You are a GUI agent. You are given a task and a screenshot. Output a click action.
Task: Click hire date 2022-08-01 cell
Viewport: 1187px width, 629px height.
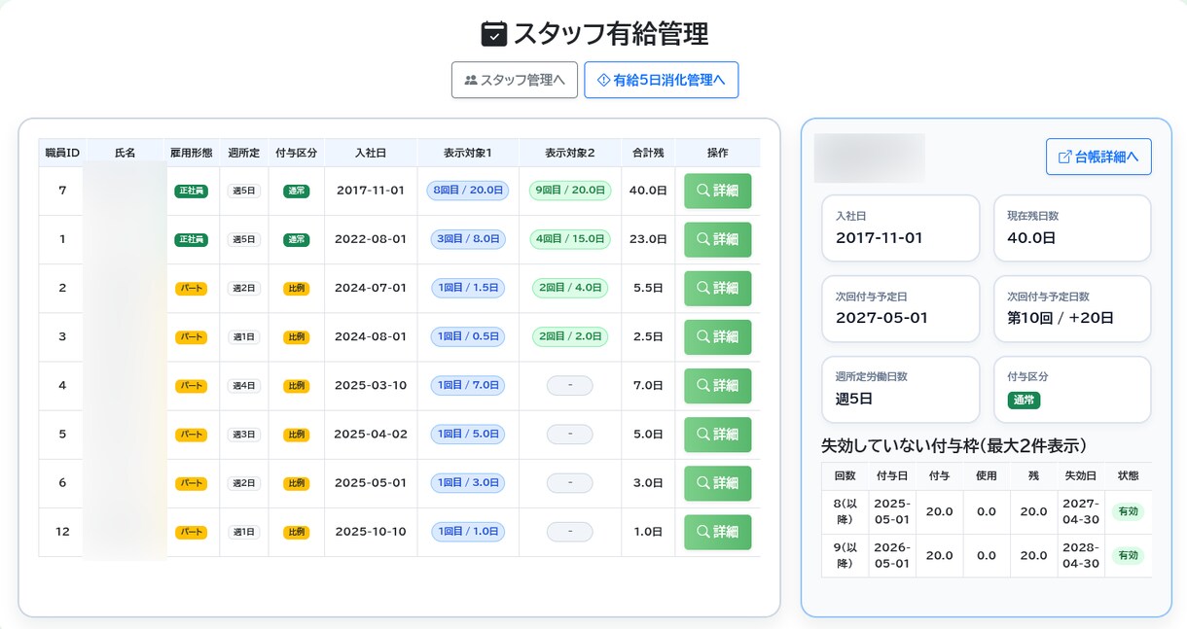coord(371,239)
